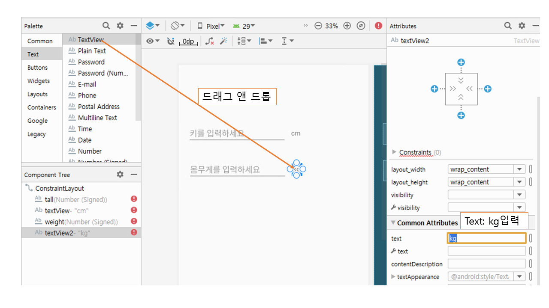The width and height of the screenshot is (549, 308).
Task: Expand the Constraints section
Action: tap(395, 152)
